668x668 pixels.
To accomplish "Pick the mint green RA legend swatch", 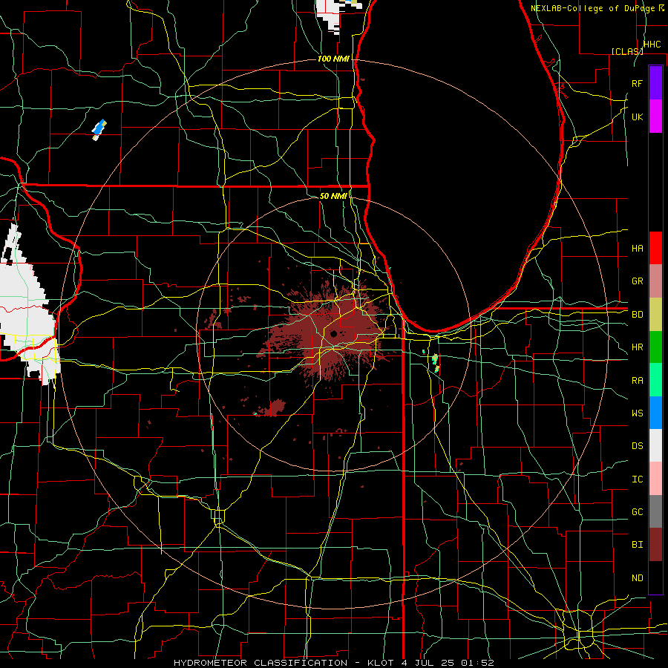I will tap(655, 380).
